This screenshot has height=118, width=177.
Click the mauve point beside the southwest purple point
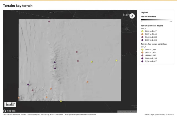(x=33, y=90)
